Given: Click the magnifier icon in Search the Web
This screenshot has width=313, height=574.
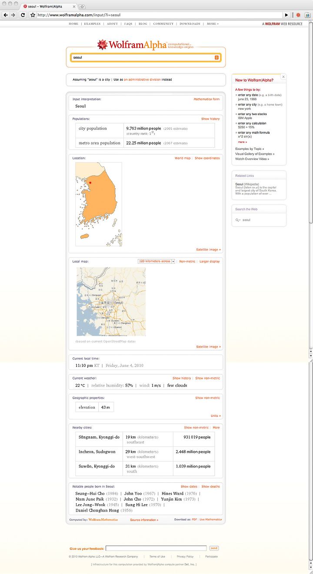Looking at the screenshot, I should click(237, 220).
